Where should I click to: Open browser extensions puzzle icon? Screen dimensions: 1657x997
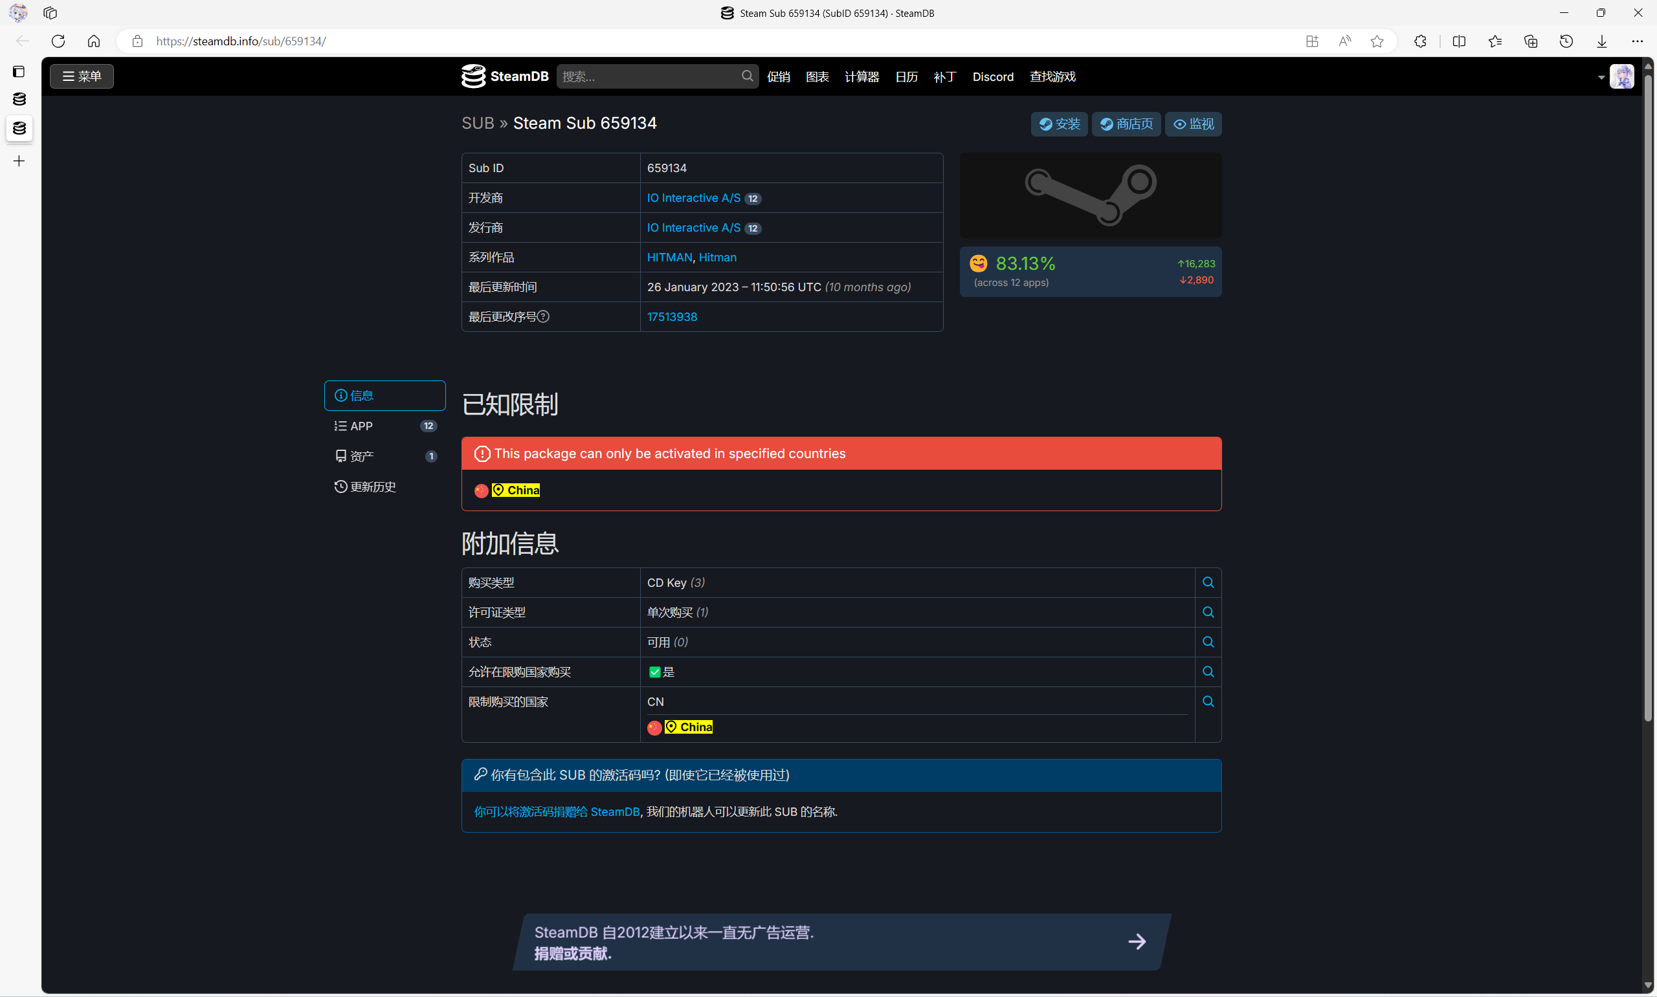coord(1420,41)
